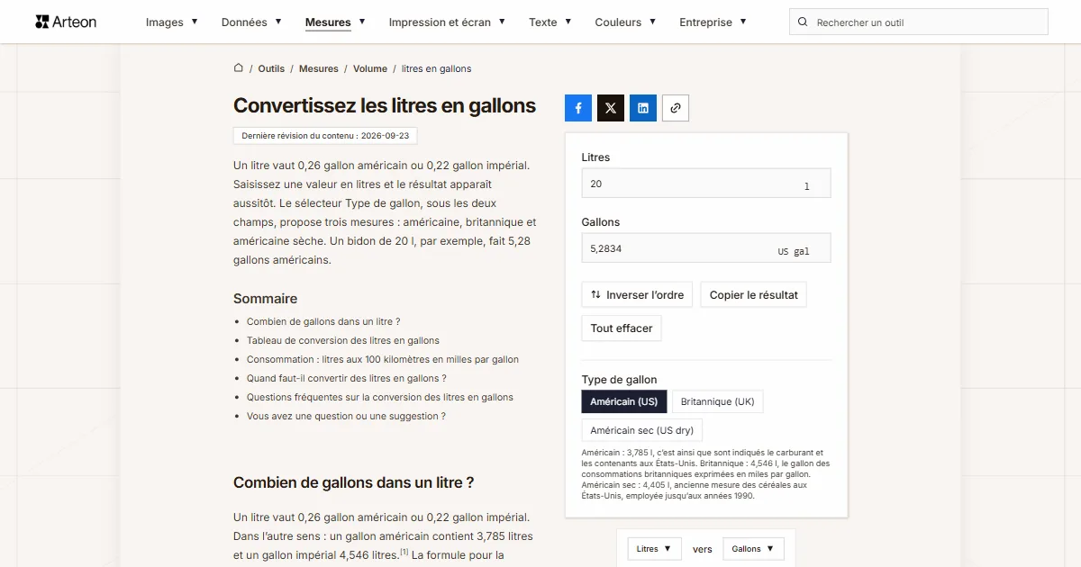
Task: Open the Gallons target unit dropdown
Action: [x=754, y=549]
